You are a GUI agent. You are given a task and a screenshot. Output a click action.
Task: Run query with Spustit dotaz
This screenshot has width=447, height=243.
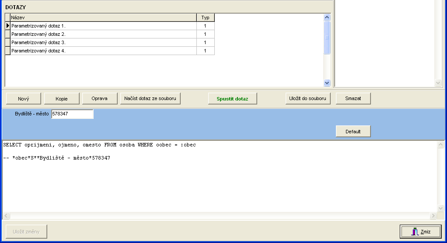click(232, 99)
